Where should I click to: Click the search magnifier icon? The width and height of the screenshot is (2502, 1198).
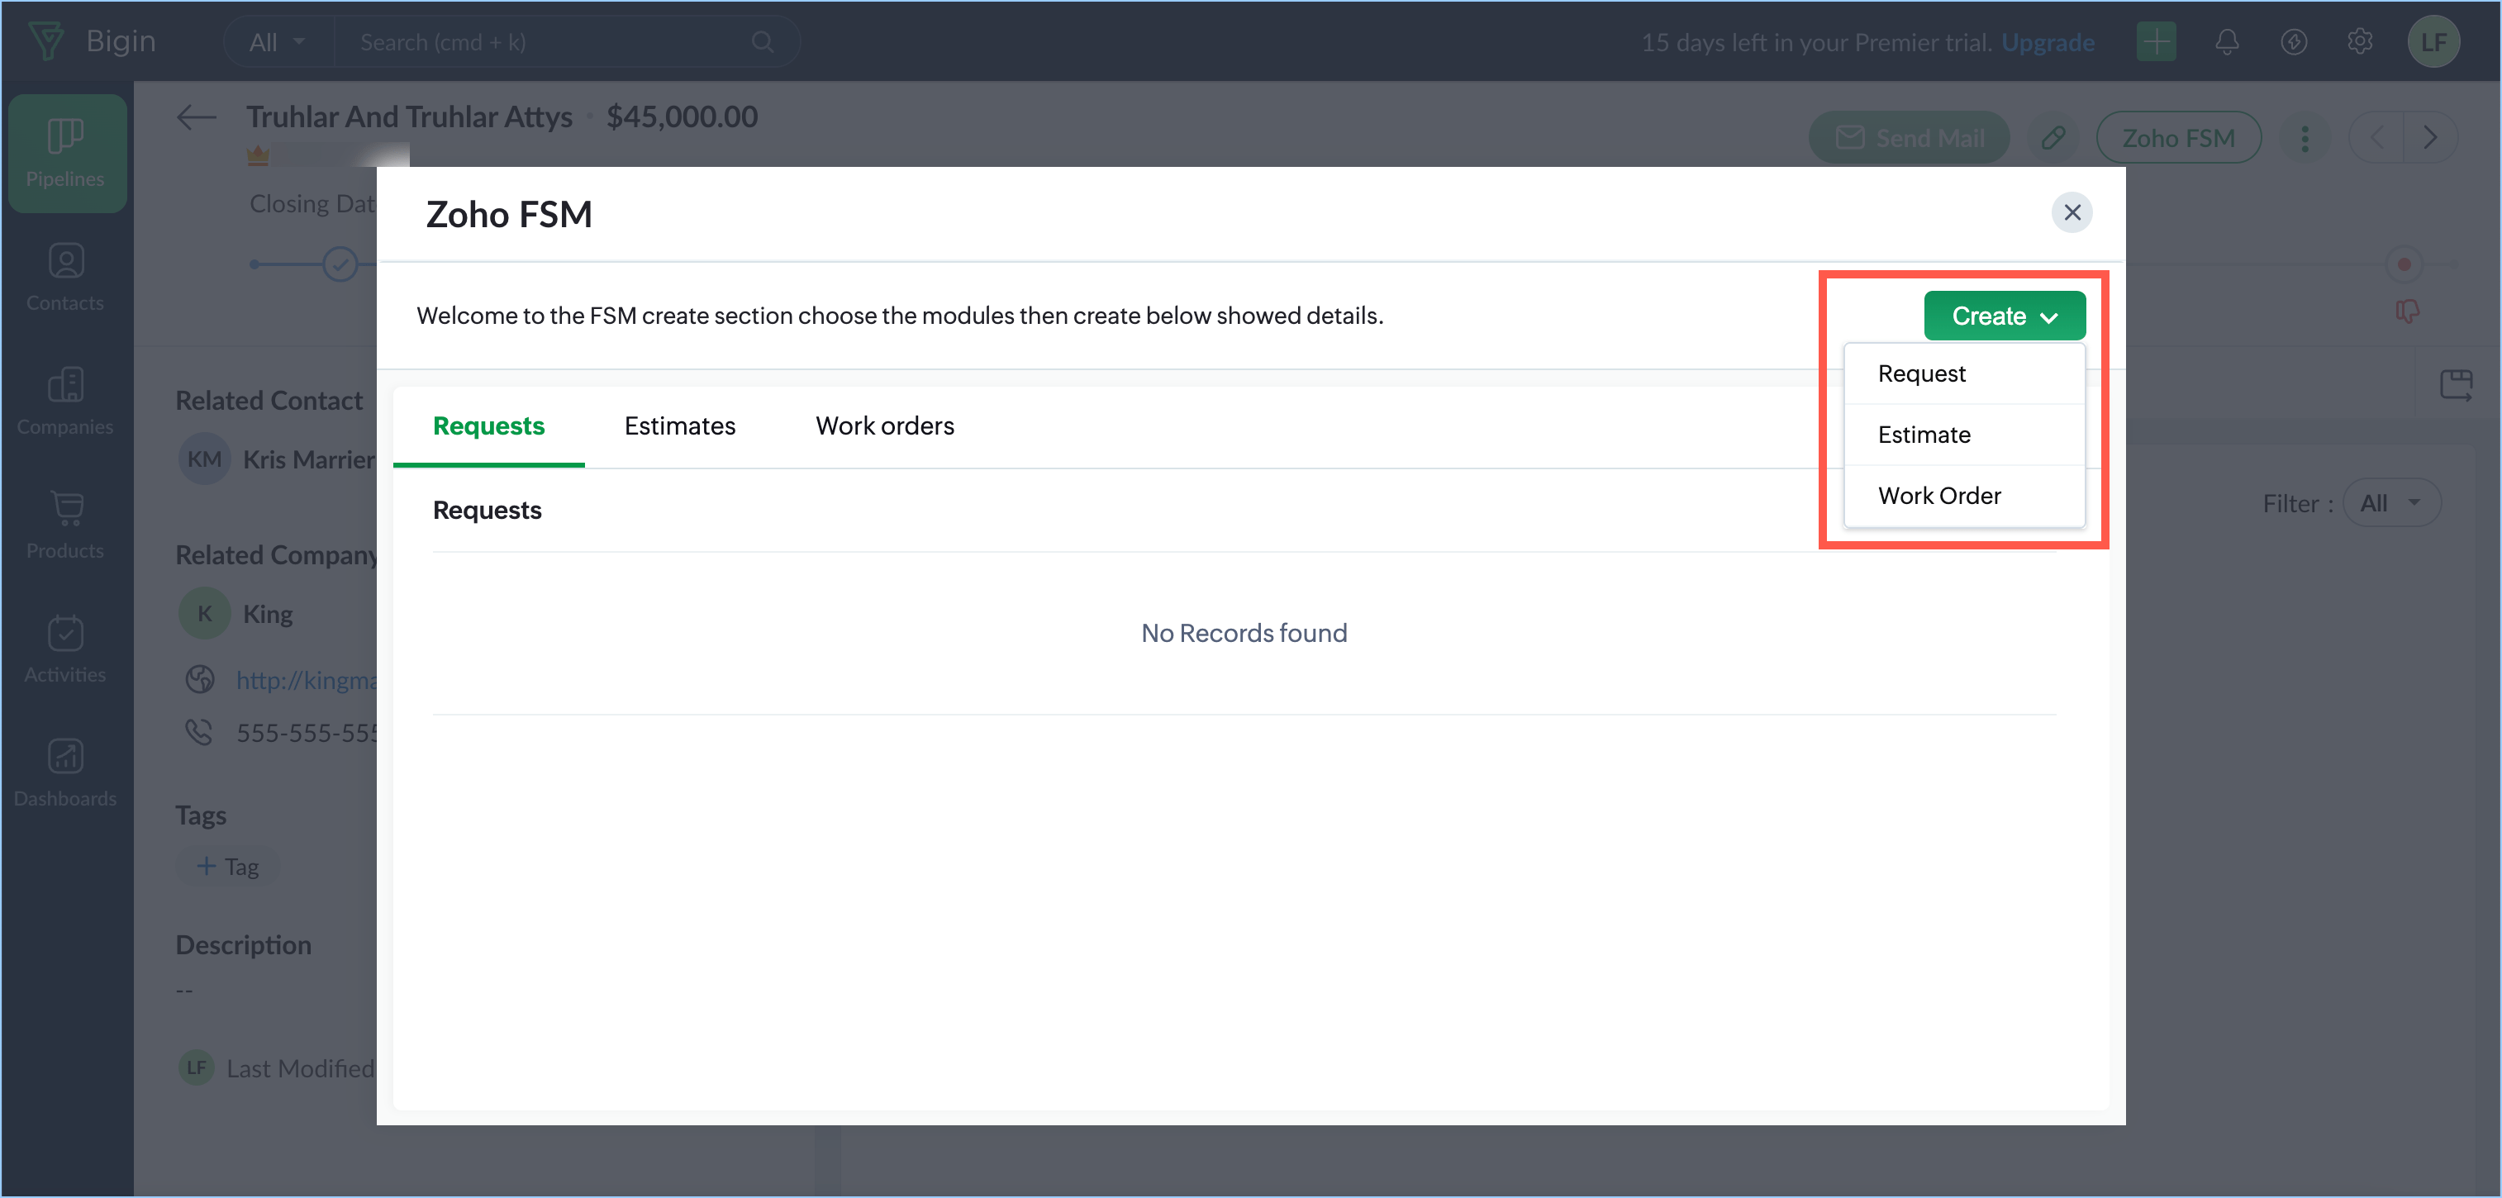click(763, 42)
